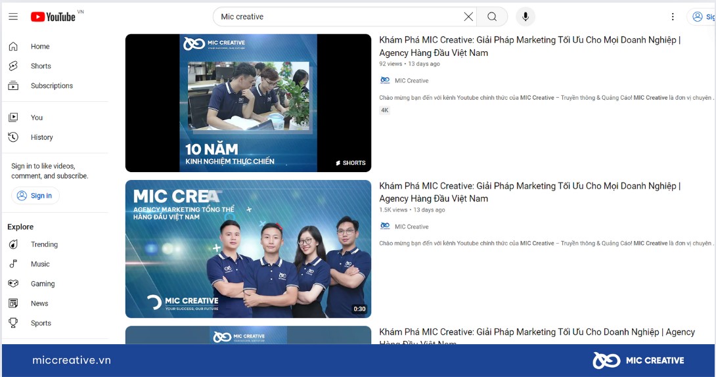Click the Music note icon

[13, 264]
